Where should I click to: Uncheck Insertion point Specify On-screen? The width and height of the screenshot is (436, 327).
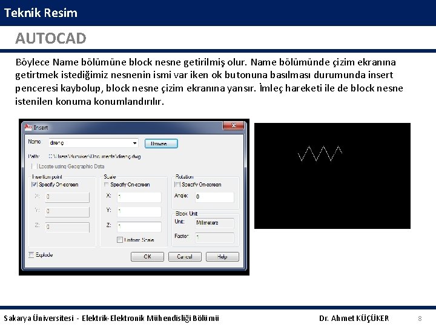click(x=34, y=184)
